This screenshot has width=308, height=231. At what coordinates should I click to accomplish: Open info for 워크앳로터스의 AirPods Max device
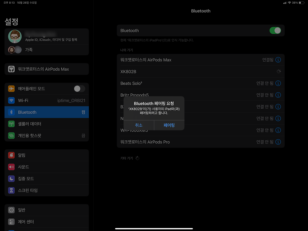coord(278,60)
